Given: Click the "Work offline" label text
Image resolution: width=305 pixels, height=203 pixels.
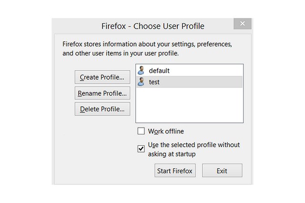Looking at the screenshot, I should (x=166, y=132).
